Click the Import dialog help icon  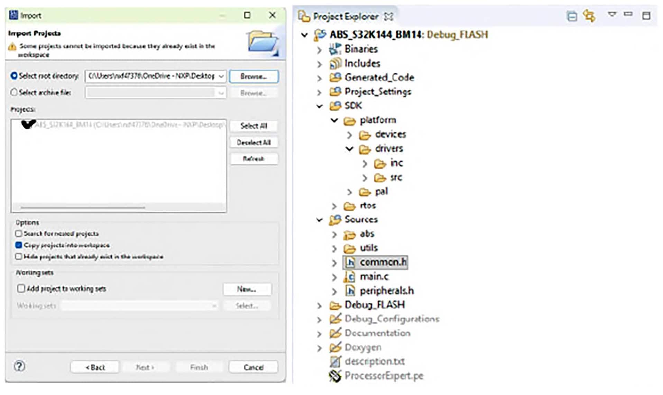coord(19,366)
